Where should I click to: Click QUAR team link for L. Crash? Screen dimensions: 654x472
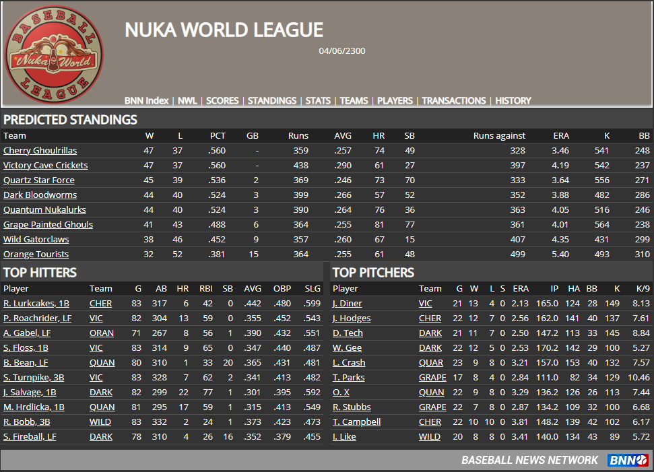click(431, 363)
